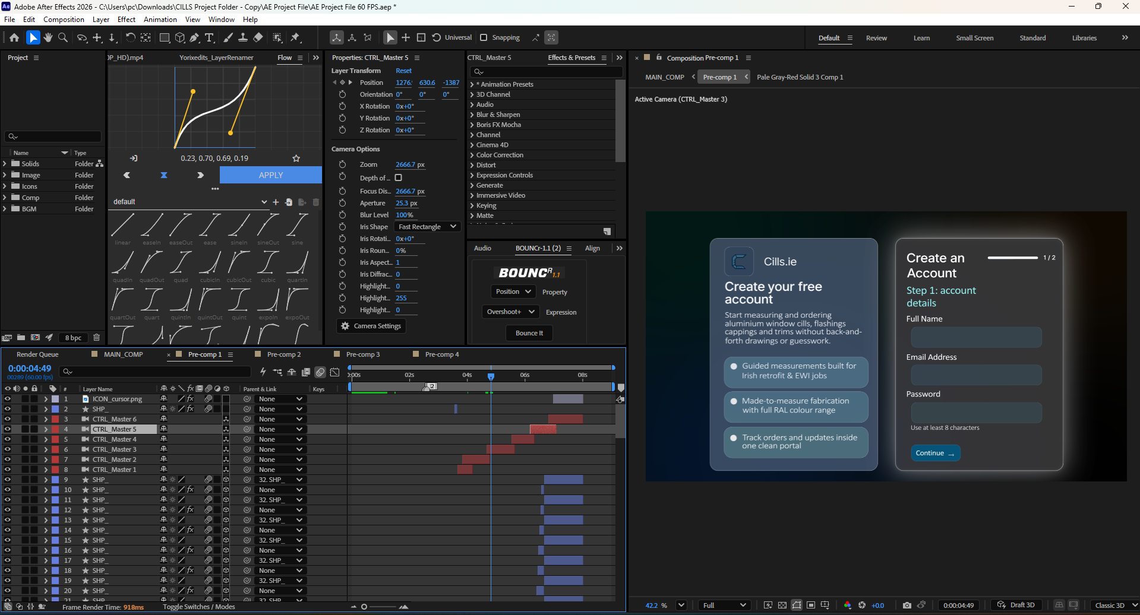Image resolution: width=1140 pixels, height=615 pixels.
Task: Switch to Review workspace
Action: point(876,38)
